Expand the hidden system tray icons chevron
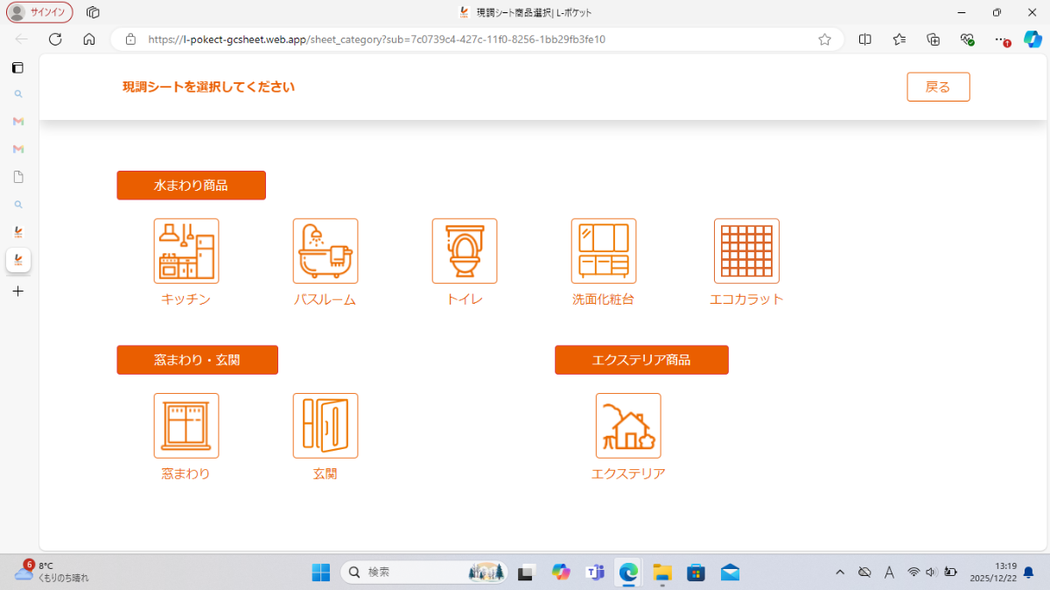This screenshot has height=590, width=1050. click(840, 572)
